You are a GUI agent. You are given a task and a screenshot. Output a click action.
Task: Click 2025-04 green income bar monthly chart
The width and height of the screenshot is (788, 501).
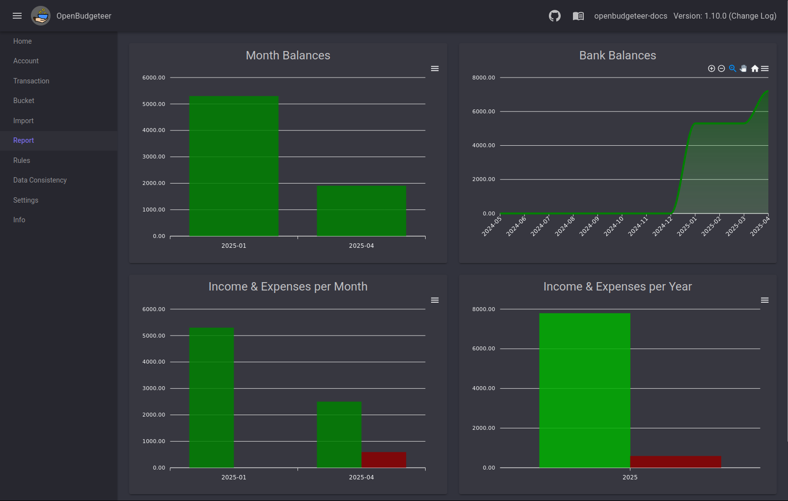click(x=339, y=435)
